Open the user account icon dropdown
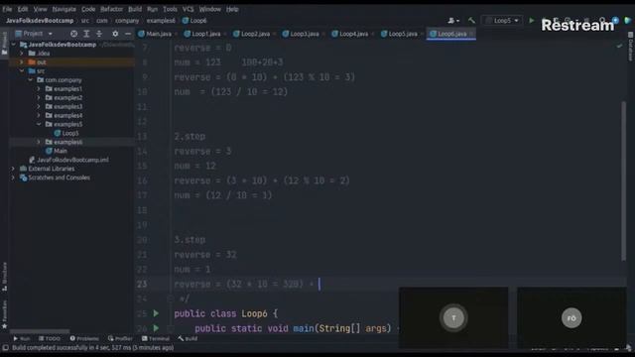This screenshot has width=635, height=357. [x=453, y=20]
